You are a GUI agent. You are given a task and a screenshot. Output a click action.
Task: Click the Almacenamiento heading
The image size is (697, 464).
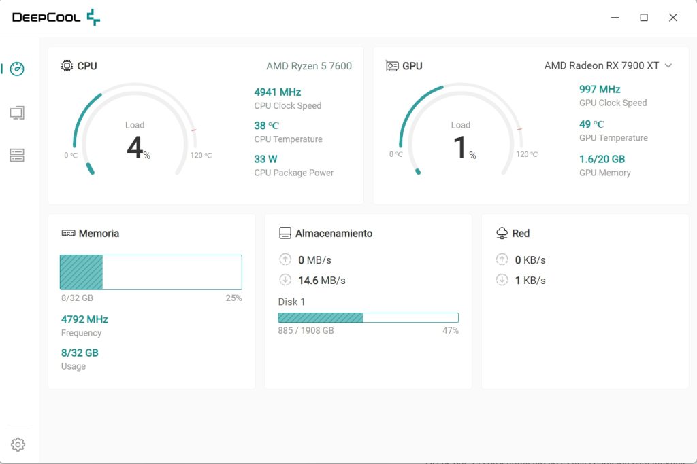(334, 233)
